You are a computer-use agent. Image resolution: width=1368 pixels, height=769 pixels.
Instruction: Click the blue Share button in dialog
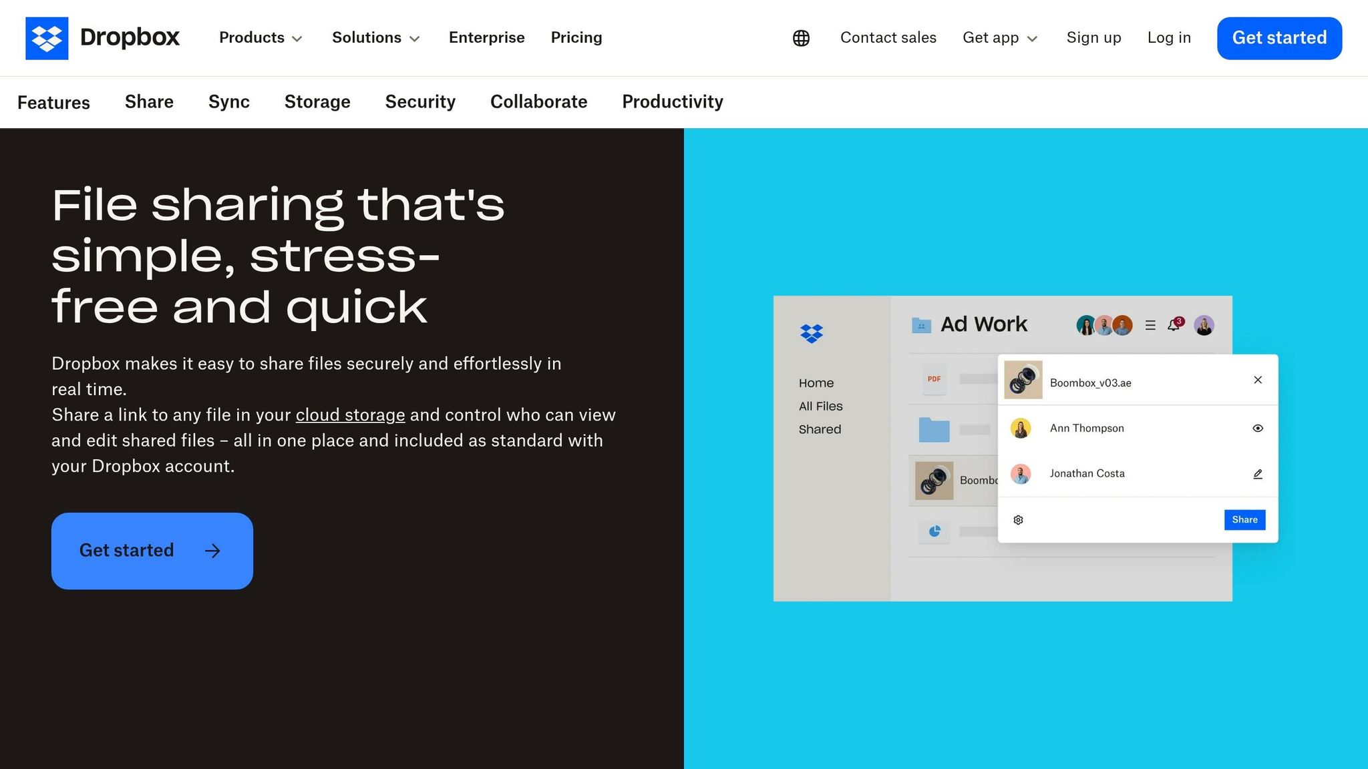pyautogui.click(x=1244, y=520)
